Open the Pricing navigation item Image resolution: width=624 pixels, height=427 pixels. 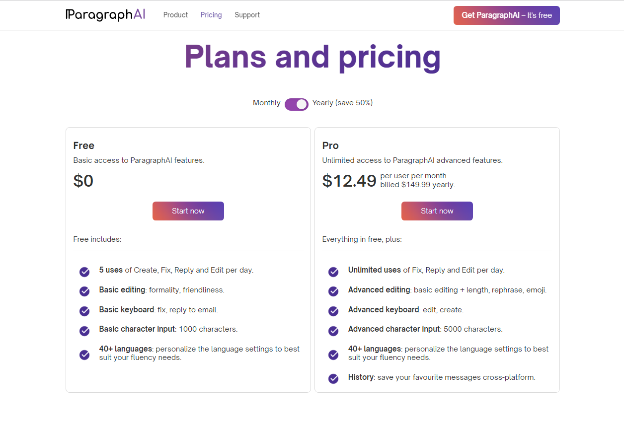point(211,15)
